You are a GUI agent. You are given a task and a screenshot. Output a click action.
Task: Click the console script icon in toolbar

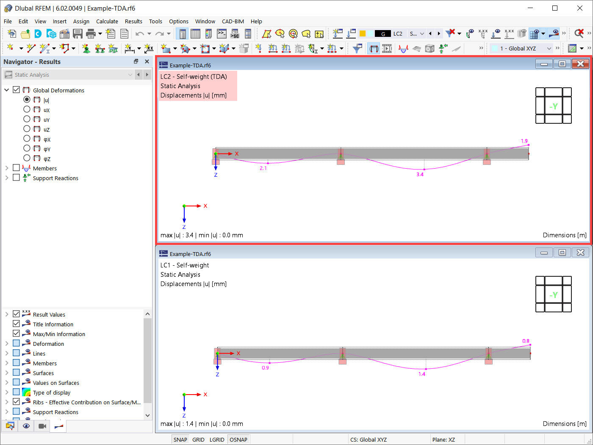[222, 33]
